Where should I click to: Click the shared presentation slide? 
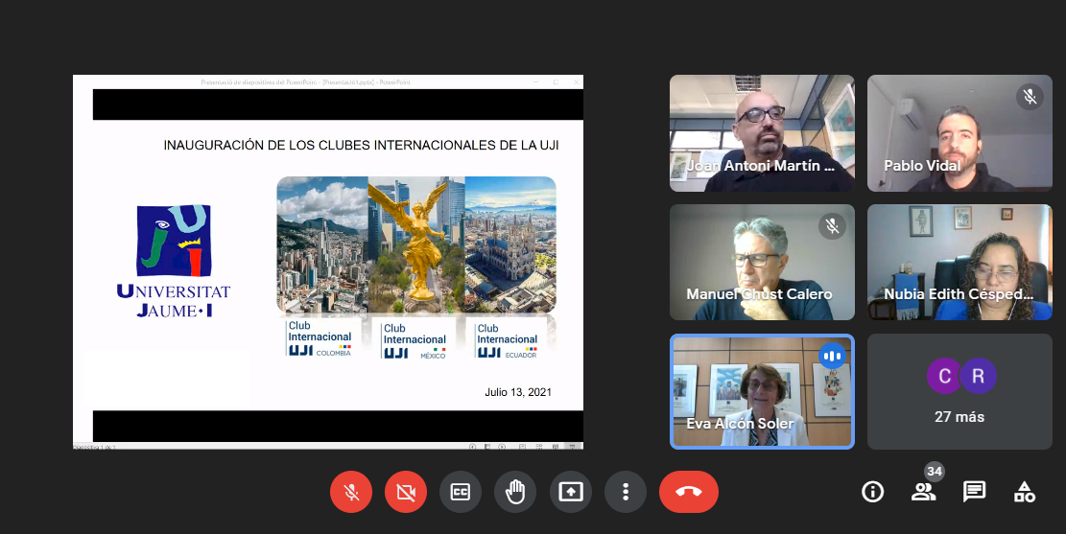click(328, 262)
